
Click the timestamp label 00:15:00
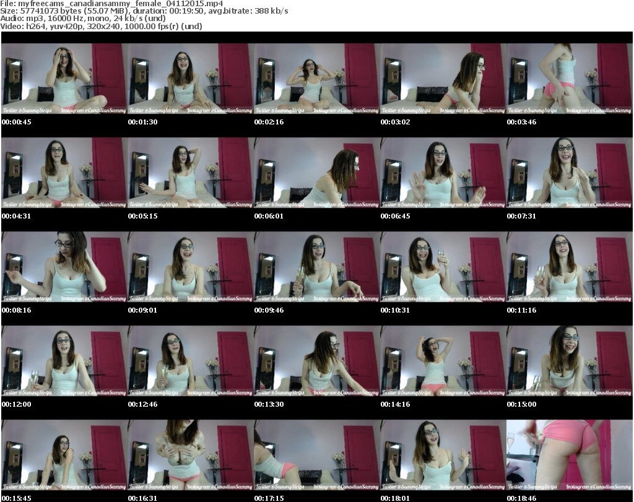coord(521,404)
